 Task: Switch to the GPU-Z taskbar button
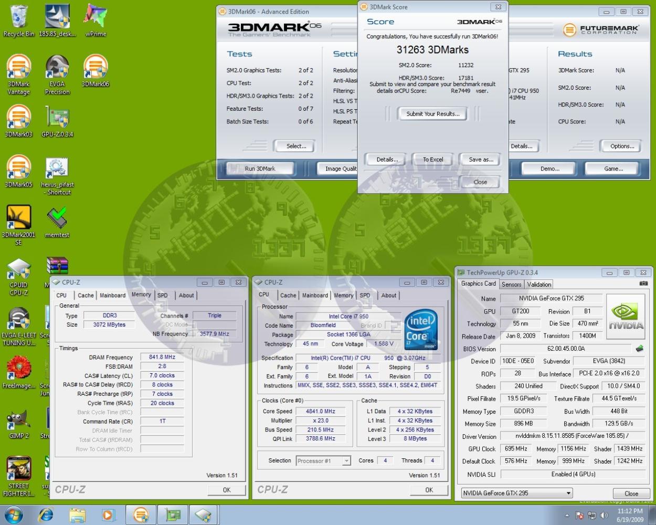[x=173, y=515]
